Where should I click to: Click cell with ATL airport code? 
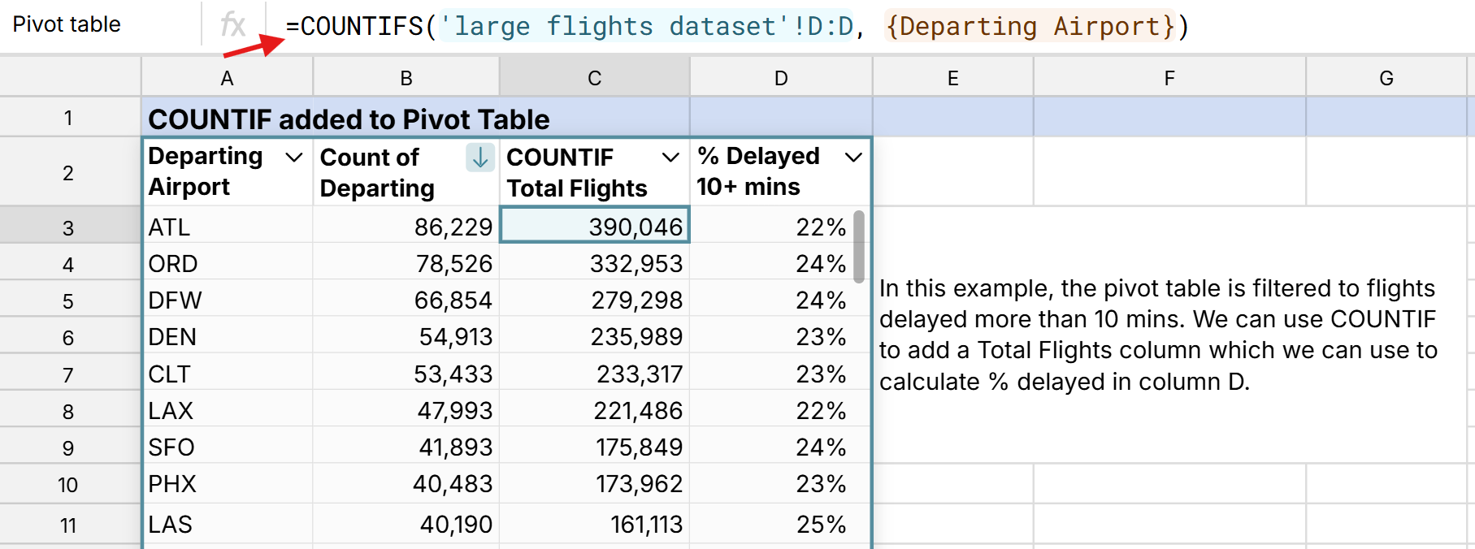227,227
